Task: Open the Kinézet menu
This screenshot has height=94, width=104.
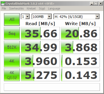Action: pos(31,8)
